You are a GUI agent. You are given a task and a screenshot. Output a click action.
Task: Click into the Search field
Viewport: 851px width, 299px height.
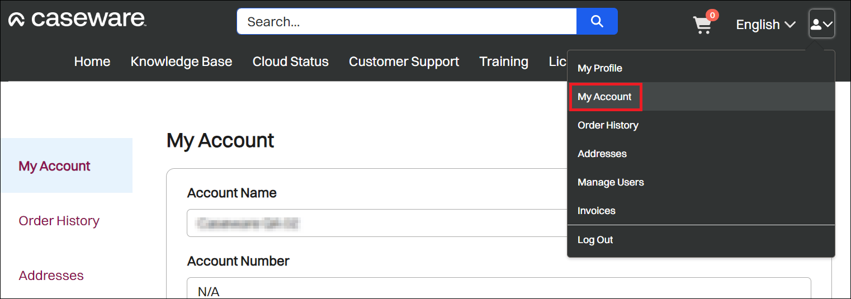click(x=406, y=22)
